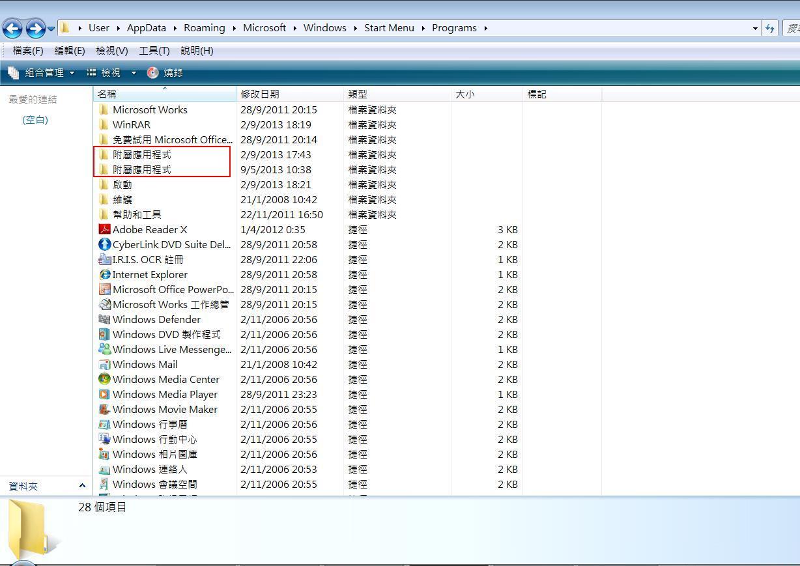The image size is (800, 566).
Task: Sort by the 大小 column header
Action: (487, 94)
